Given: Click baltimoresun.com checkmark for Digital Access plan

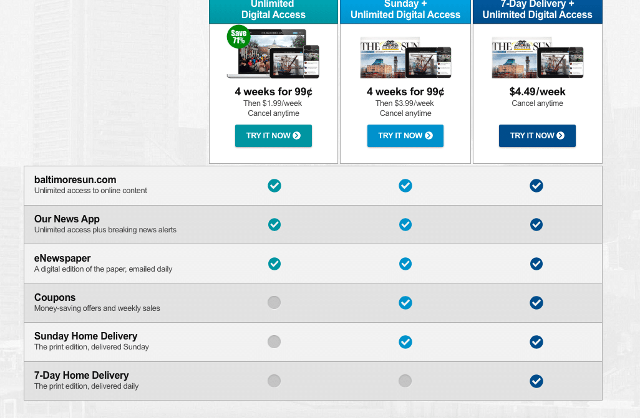Looking at the screenshot, I should point(274,186).
